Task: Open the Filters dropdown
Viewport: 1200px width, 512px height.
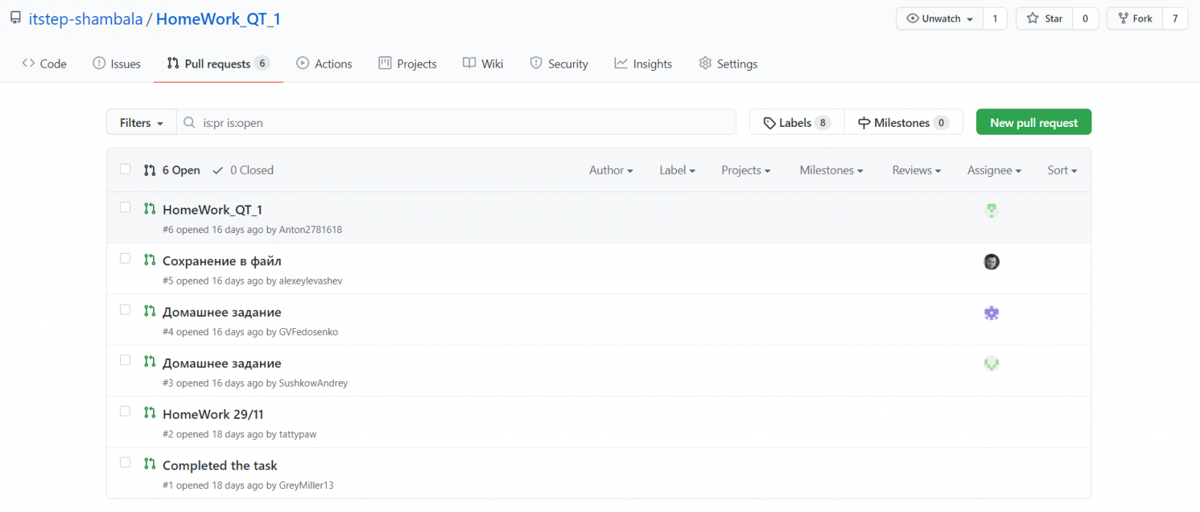Action: (142, 122)
